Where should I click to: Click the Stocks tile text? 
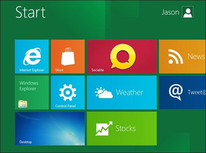pos(125,128)
